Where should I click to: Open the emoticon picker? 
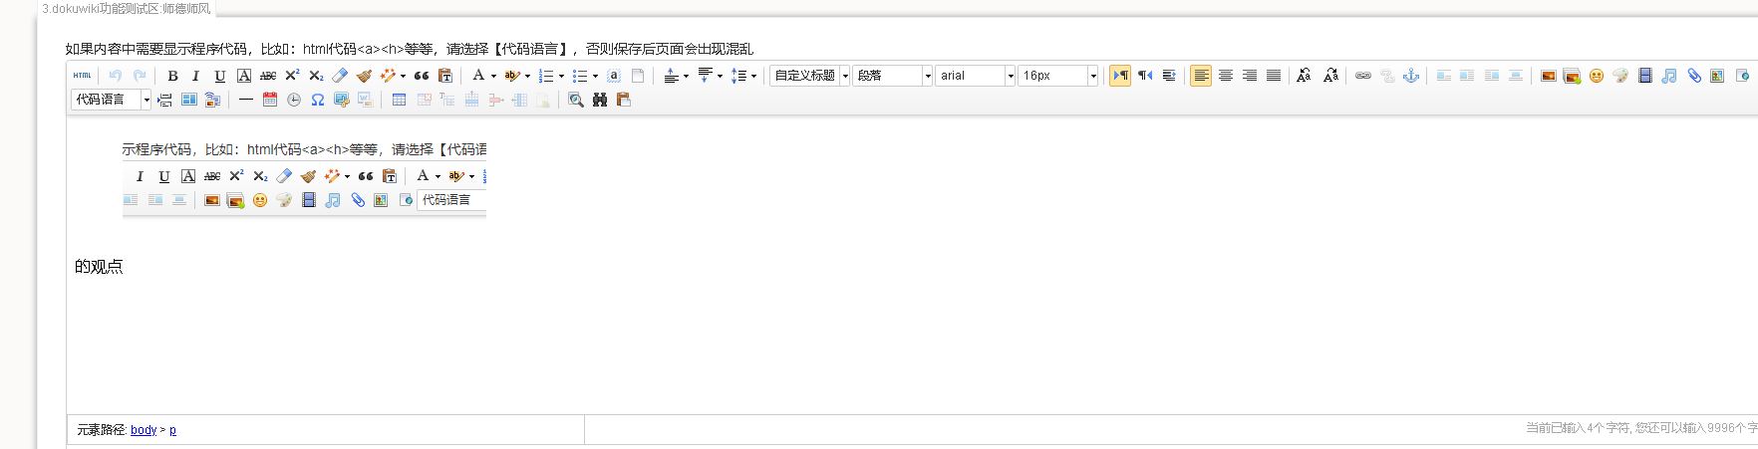[1596, 76]
